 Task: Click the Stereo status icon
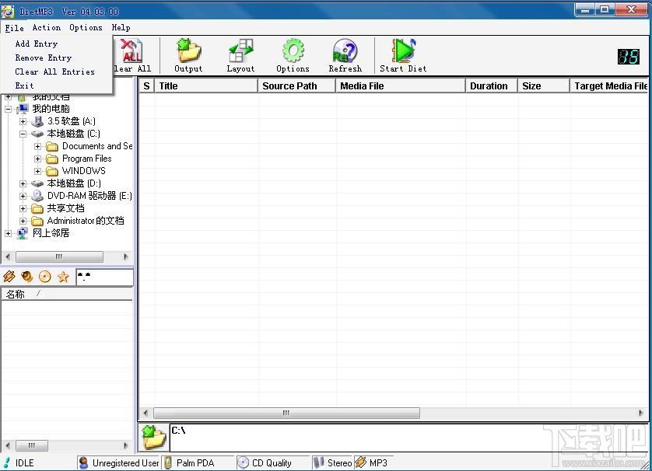point(318,462)
